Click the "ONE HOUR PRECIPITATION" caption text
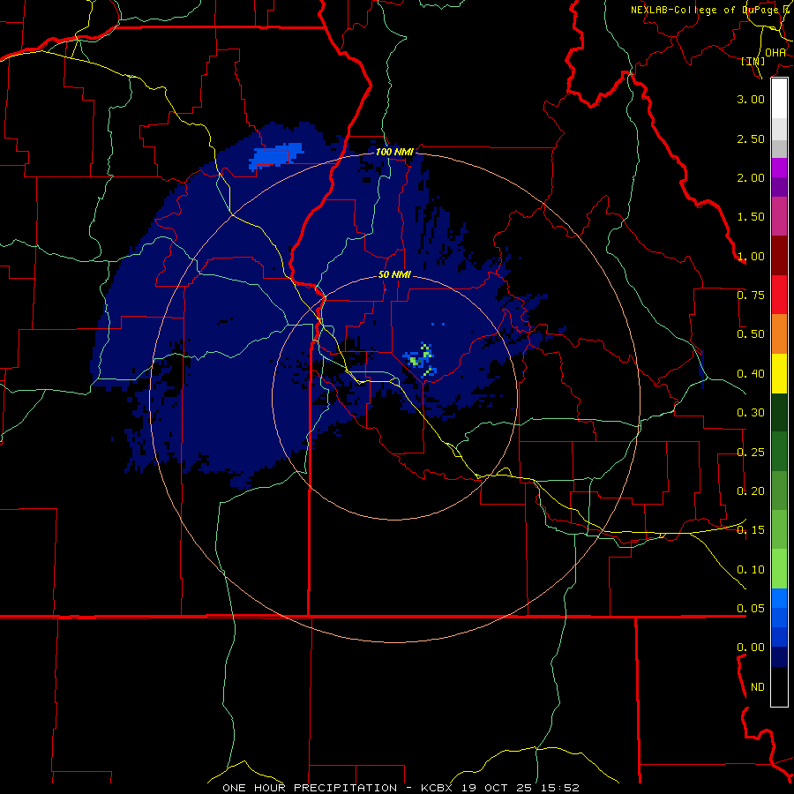The width and height of the screenshot is (794, 794). point(310,788)
